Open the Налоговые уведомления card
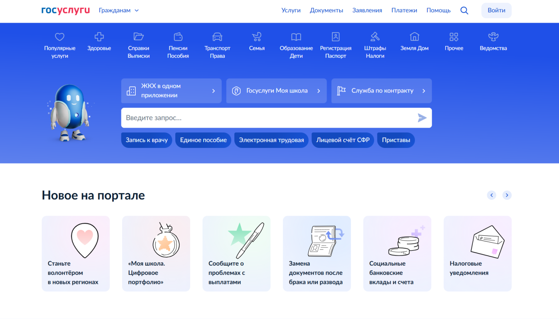This screenshot has height=319, width=559. [x=477, y=254]
